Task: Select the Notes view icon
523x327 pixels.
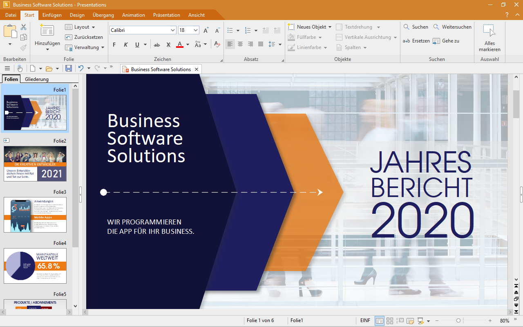Action: coord(410,320)
